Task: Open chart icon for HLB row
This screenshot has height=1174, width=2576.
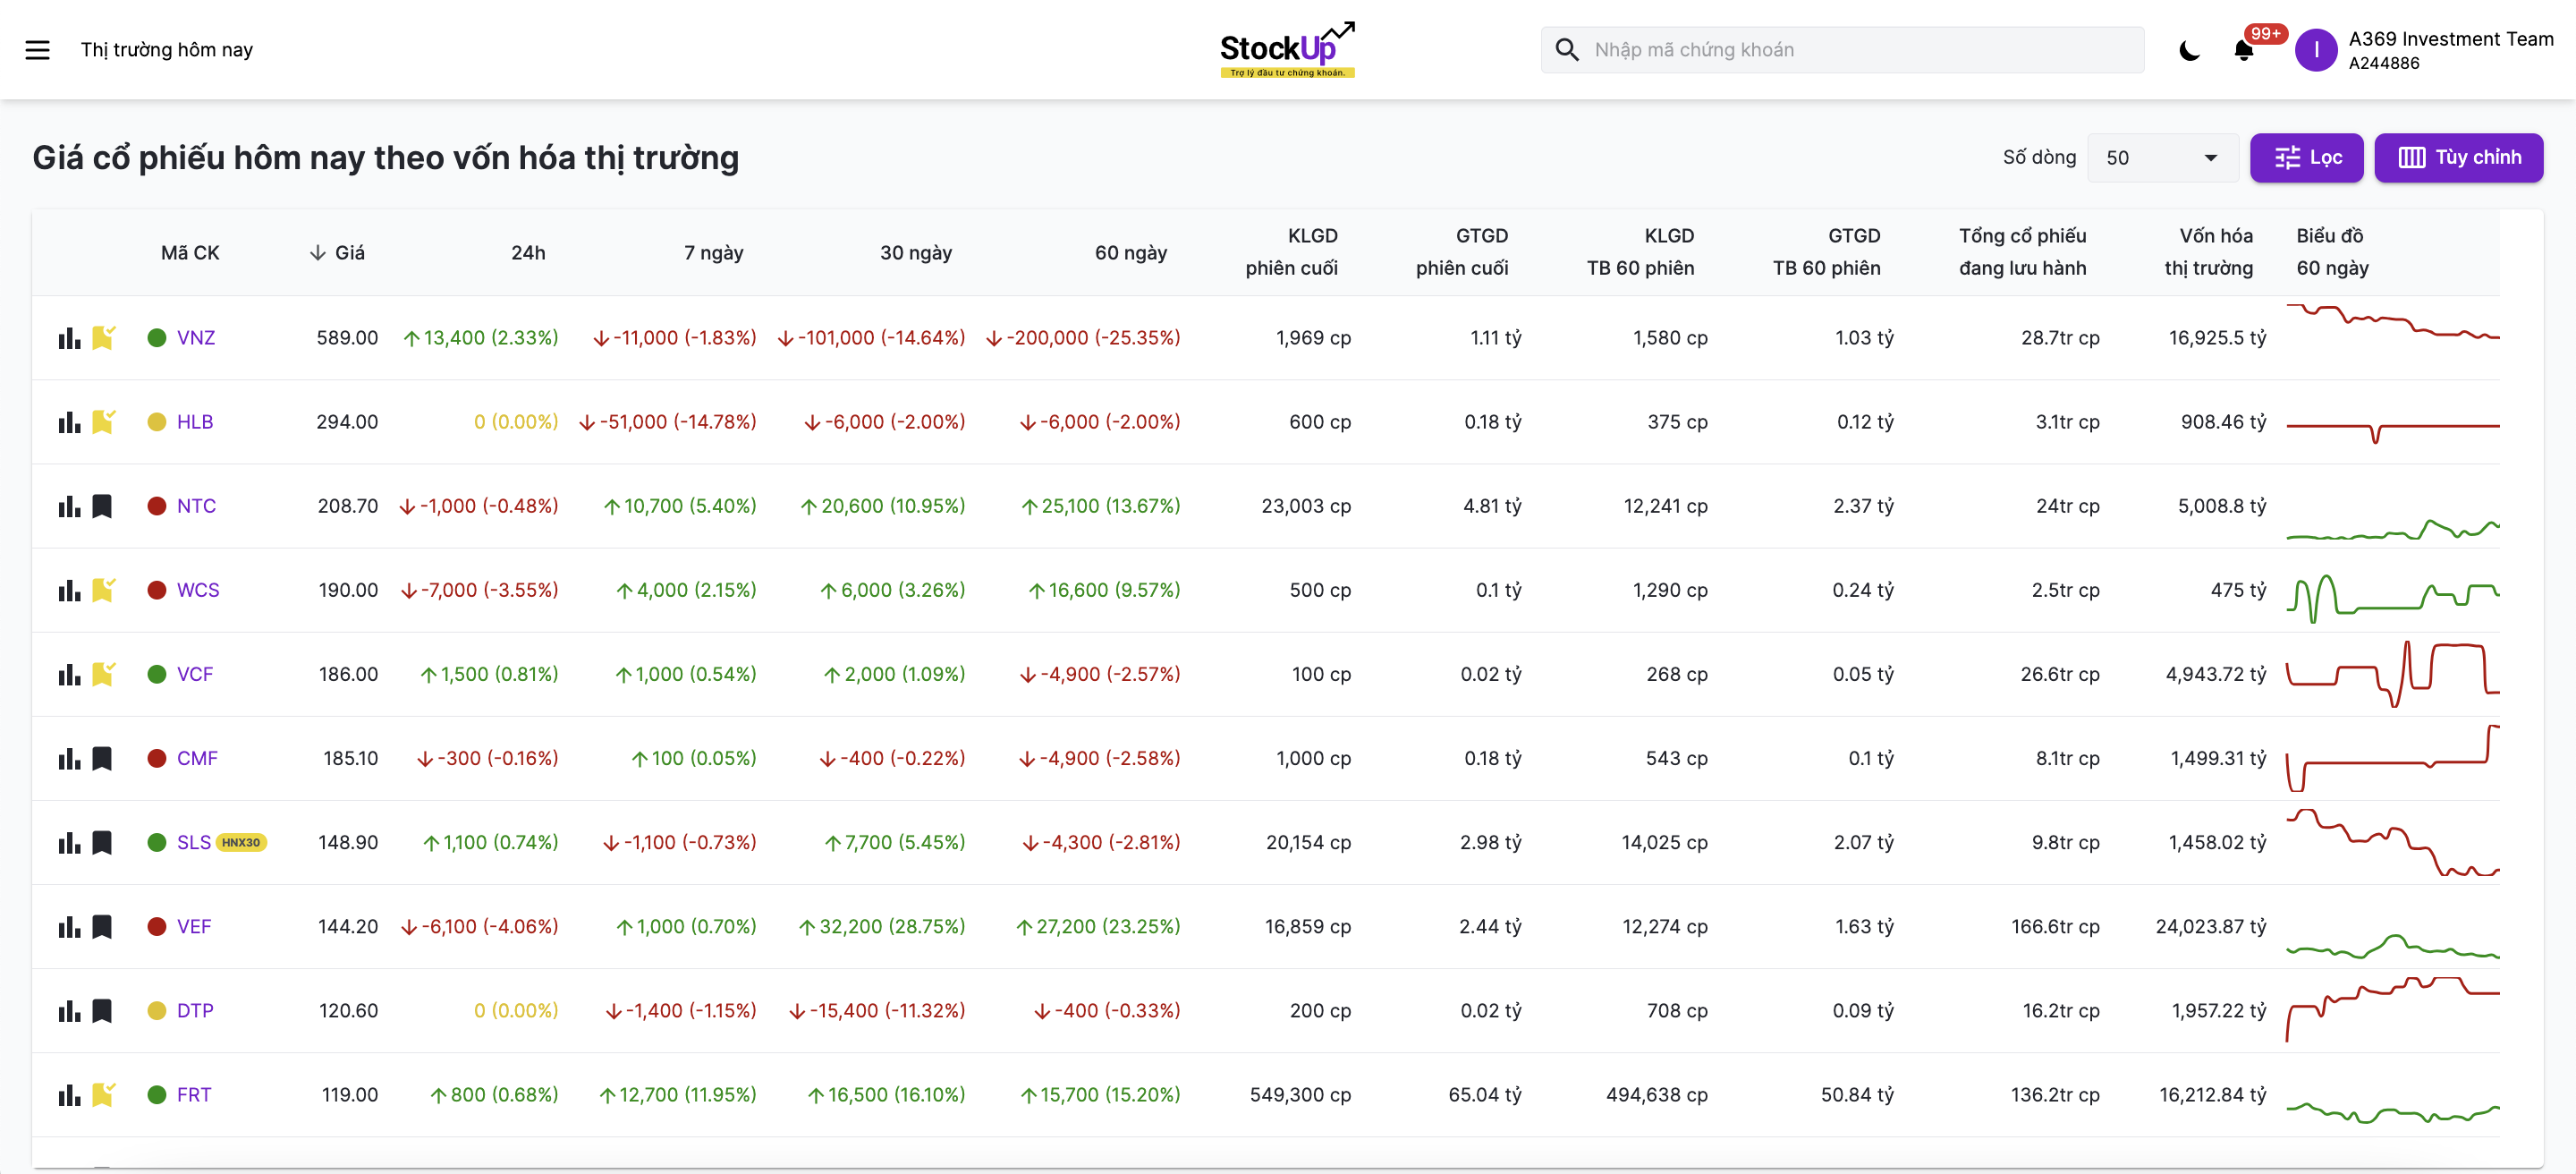Action: pos(69,422)
